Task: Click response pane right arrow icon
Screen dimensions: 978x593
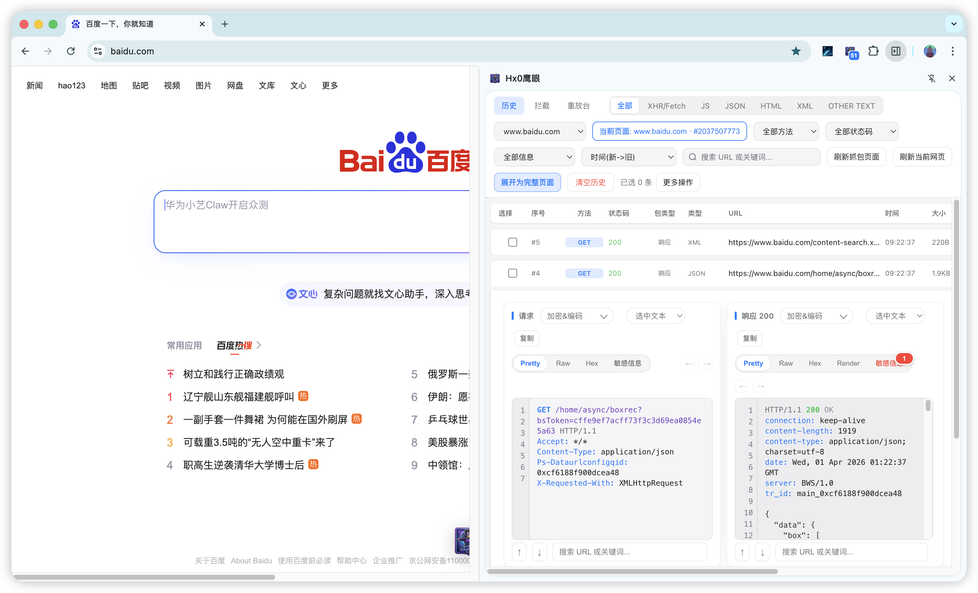Action: (x=760, y=386)
